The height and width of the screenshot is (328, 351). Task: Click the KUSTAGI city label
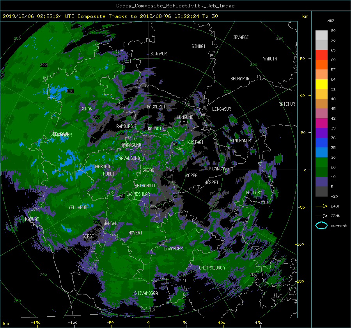195,142
